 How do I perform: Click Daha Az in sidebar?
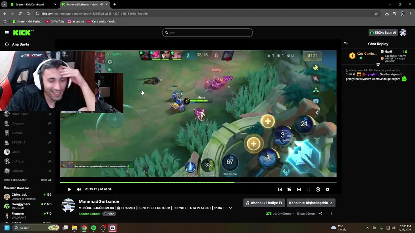[x=46, y=180]
